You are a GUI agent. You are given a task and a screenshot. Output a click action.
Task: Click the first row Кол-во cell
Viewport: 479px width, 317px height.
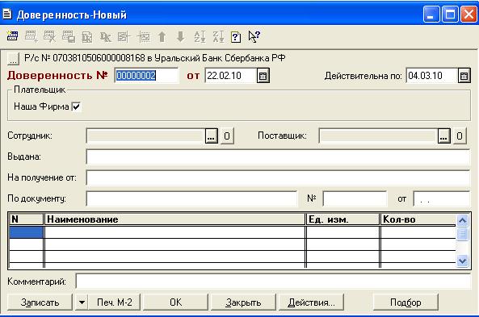[x=418, y=232]
